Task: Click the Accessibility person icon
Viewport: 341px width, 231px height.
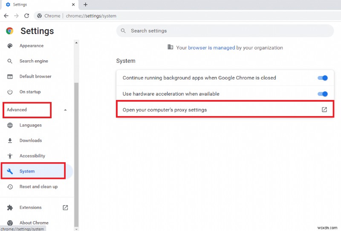Action: coord(10,156)
